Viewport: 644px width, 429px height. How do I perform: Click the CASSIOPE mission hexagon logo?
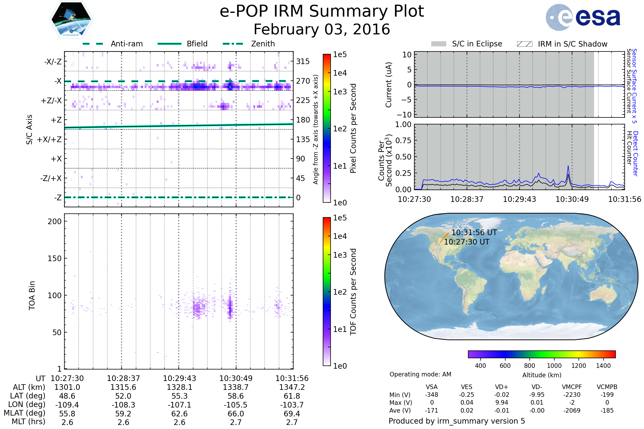pos(71,20)
